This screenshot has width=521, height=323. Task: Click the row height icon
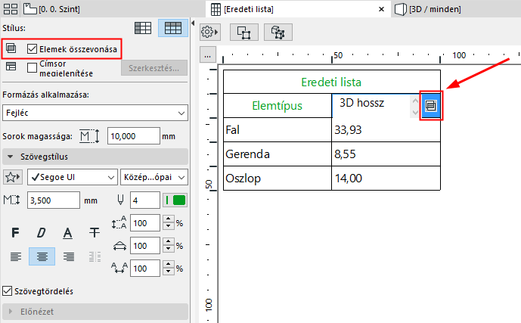pos(89,136)
